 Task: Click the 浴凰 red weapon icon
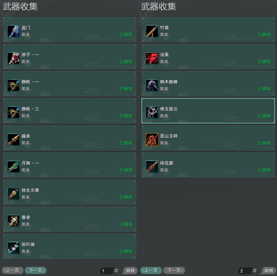152,58
